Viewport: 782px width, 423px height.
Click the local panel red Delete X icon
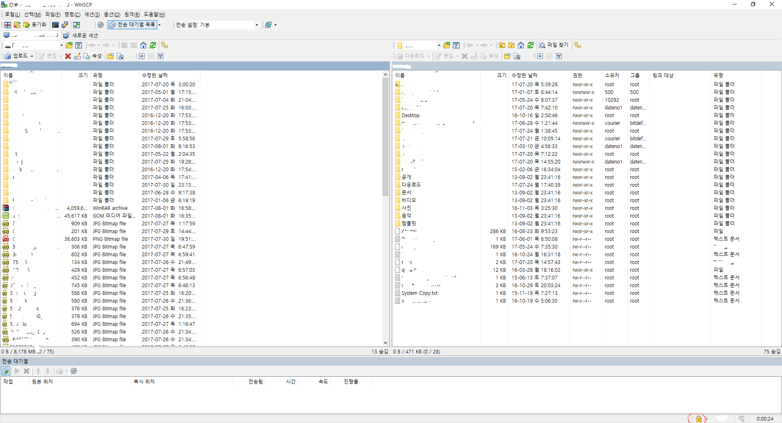tap(68, 56)
